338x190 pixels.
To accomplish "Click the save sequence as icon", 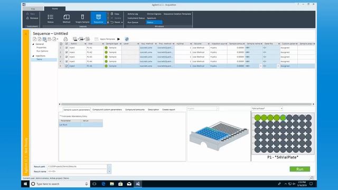I will (x=49, y=39).
